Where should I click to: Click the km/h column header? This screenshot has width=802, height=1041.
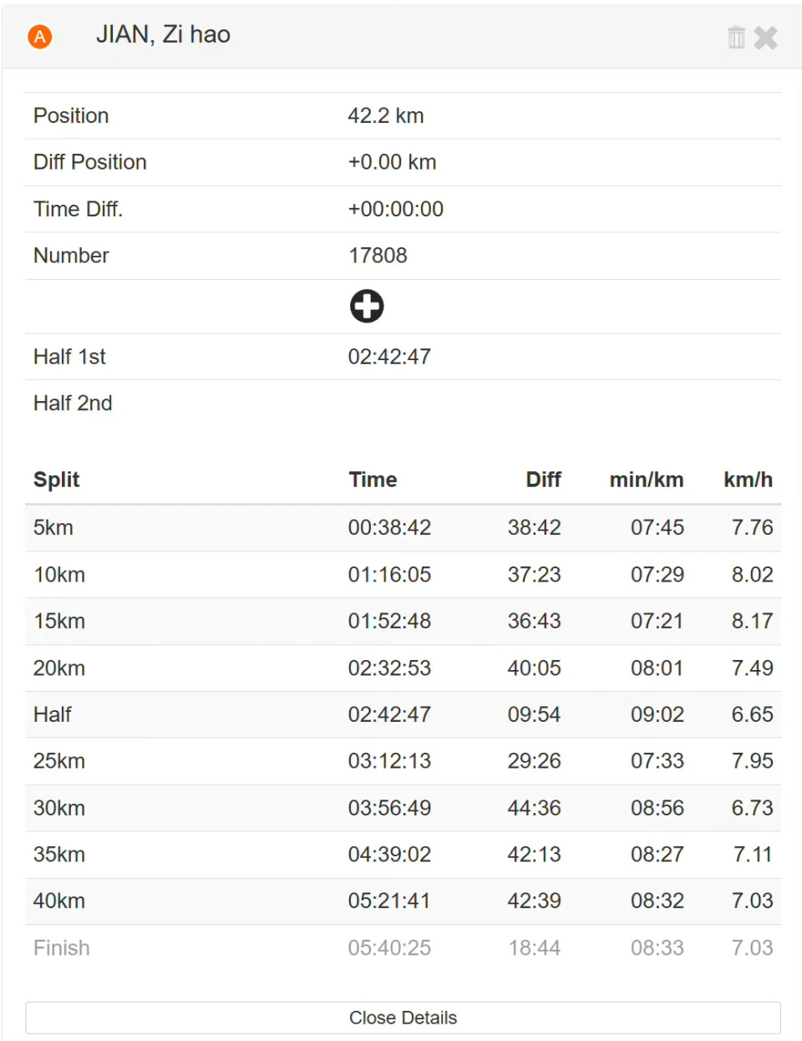(748, 480)
